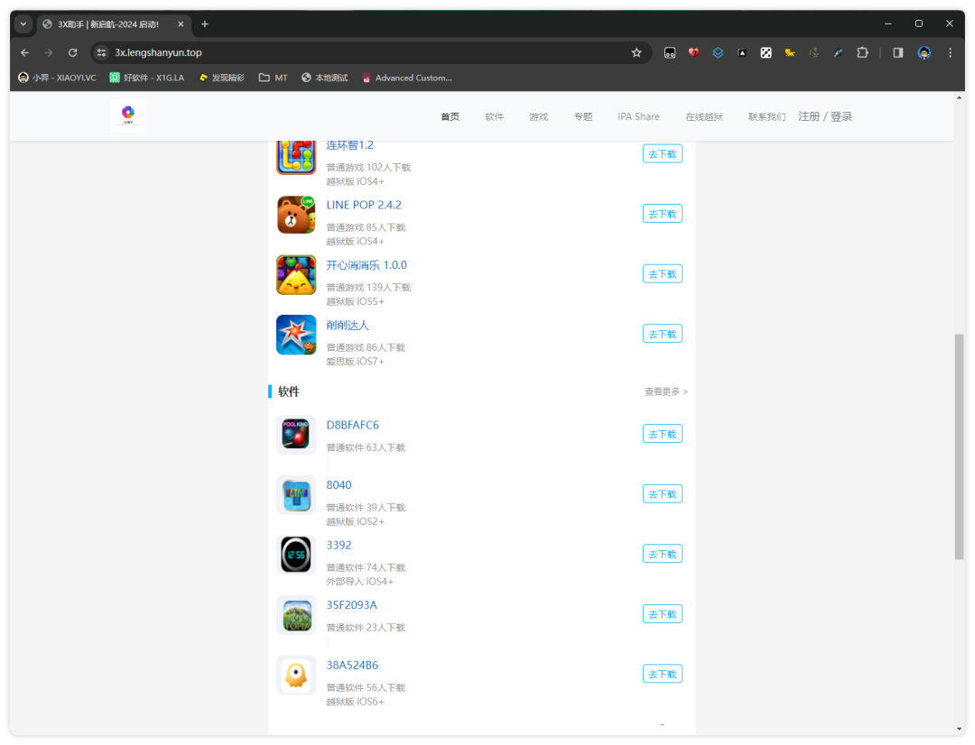Click 去下载 for 8040
The height and width of the screenshot is (745, 975).
pyautogui.click(x=663, y=494)
